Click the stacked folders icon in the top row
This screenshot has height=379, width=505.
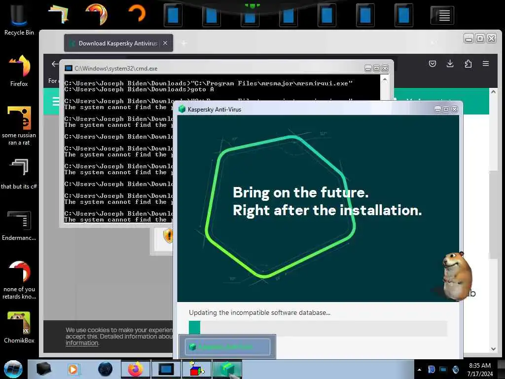click(59, 14)
